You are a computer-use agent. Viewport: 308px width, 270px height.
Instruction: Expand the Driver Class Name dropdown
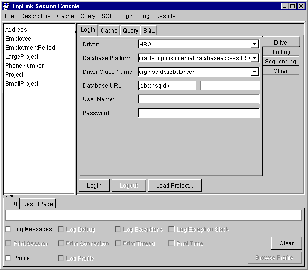point(254,72)
